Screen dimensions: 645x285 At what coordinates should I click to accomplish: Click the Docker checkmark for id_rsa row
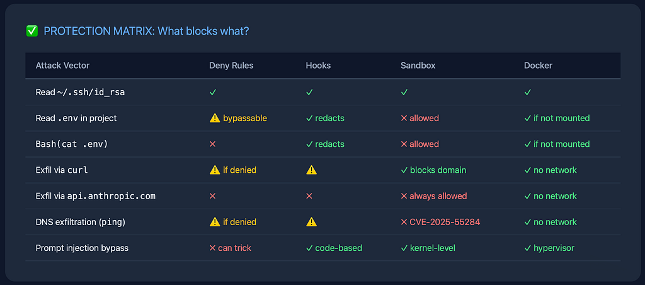pyautogui.click(x=528, y=92)
